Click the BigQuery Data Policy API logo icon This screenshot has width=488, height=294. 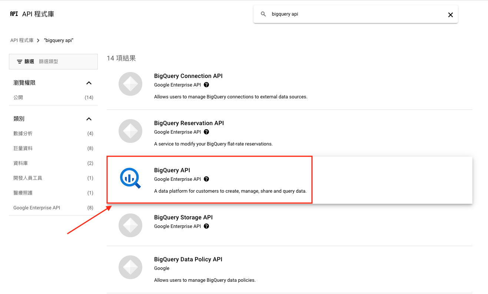point(130,268)
